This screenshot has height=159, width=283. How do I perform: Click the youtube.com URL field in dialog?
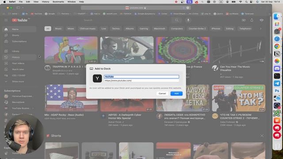click(x=141, y=80)
